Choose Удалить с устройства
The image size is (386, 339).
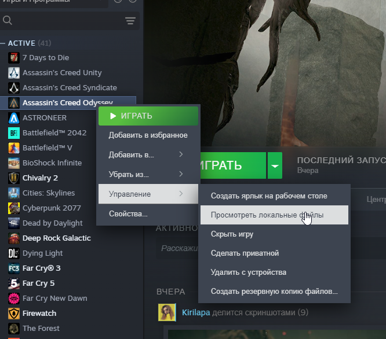coord(274,272)
